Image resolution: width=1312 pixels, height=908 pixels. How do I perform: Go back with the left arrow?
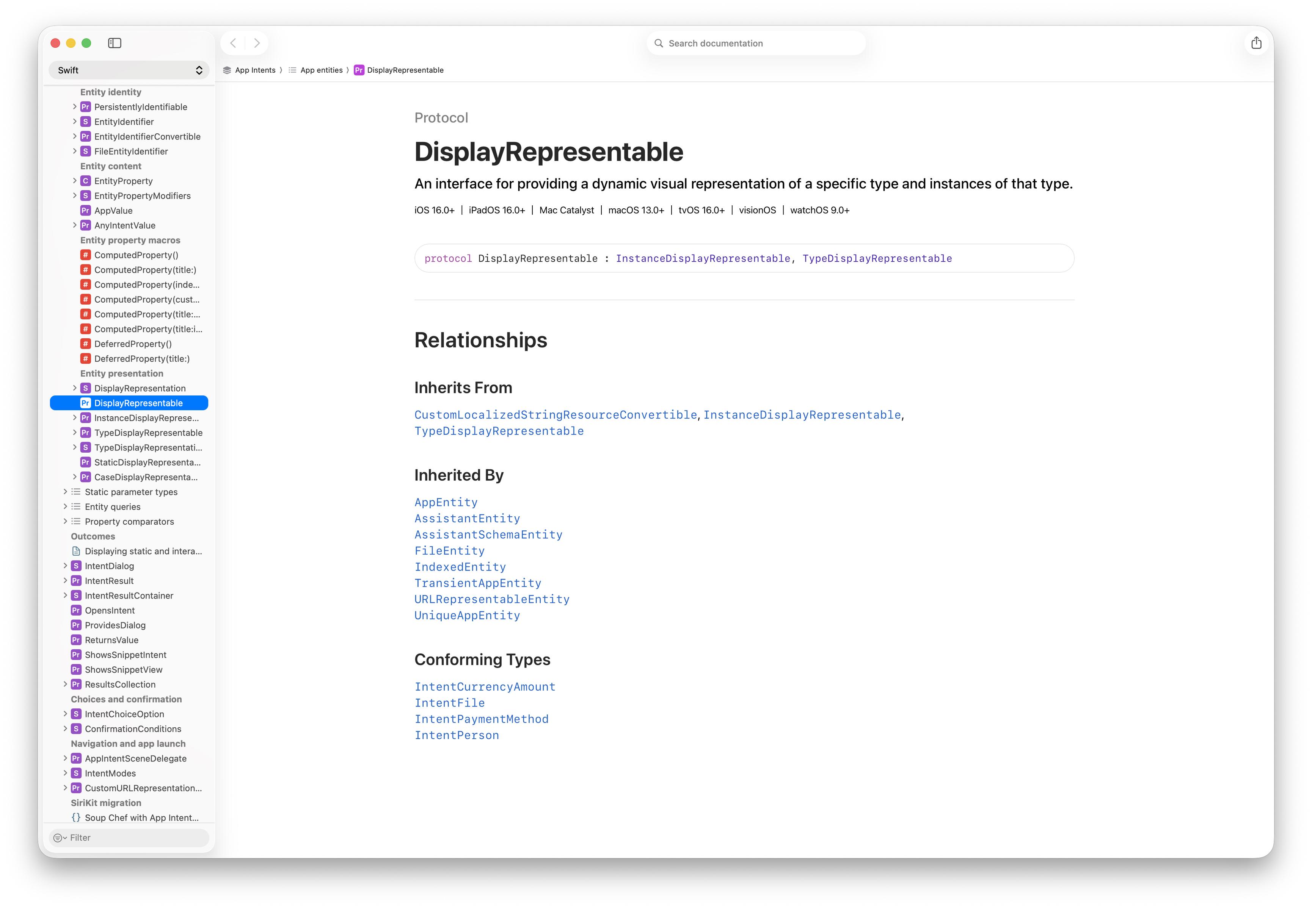coord(233,43)
